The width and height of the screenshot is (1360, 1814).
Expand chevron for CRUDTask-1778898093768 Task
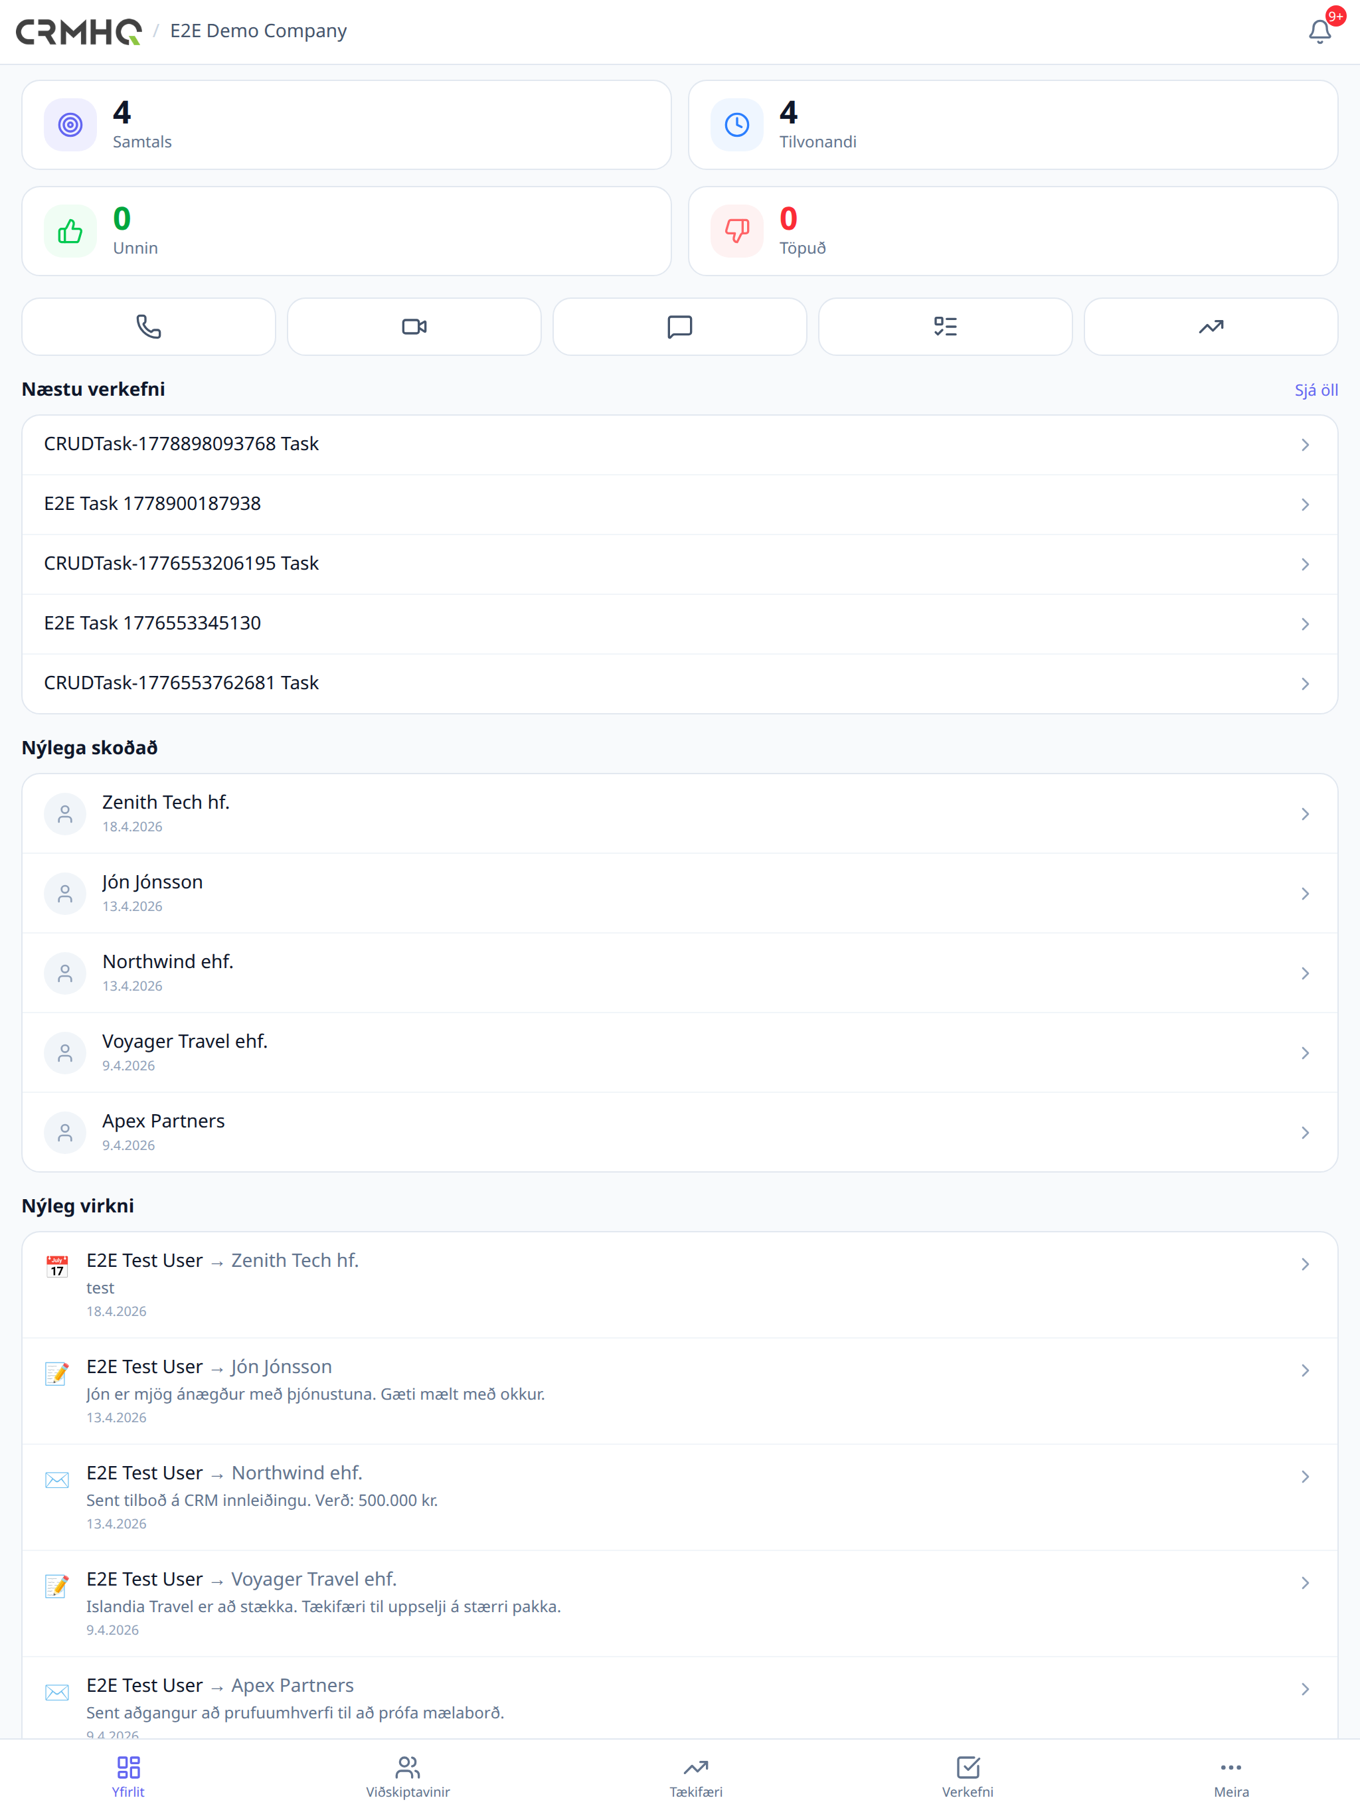click(1304, 444)
